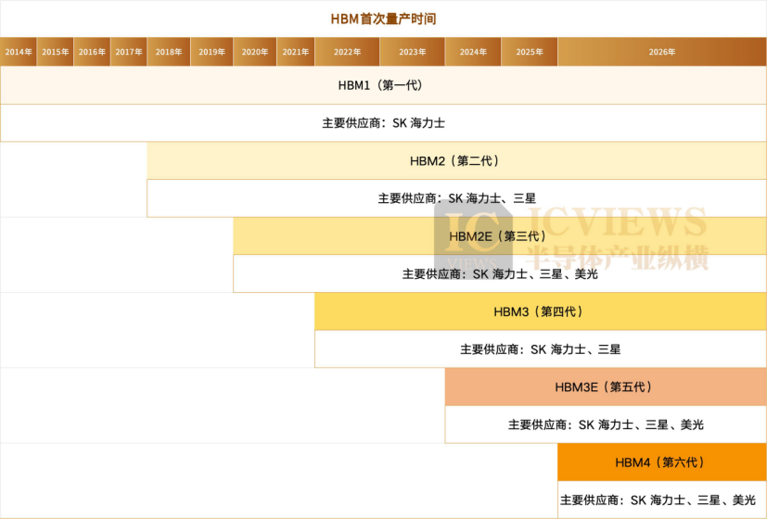767x519 pixels.
Task: Click the HBM2 supplier row text
Action: click(456, 198)
